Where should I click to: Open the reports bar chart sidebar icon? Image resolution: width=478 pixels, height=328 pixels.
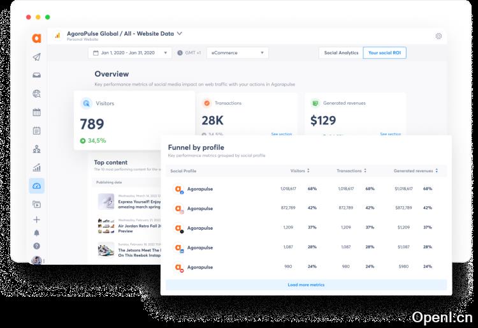point(36,168)
